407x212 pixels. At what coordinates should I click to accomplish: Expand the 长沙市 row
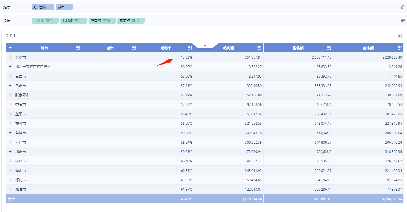click(x=10, y=57)
